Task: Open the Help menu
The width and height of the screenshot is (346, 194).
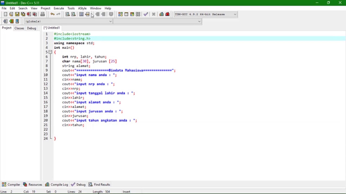Action: [108, 8]
